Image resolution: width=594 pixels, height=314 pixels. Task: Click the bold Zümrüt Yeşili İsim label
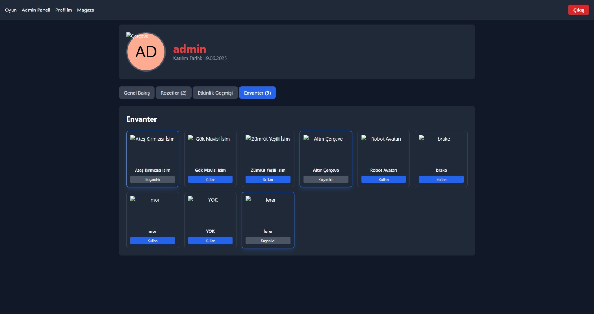[268, 170]
